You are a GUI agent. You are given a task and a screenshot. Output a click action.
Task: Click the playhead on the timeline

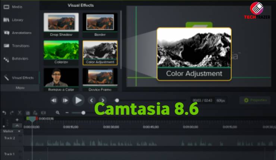(x=32, y=119)
